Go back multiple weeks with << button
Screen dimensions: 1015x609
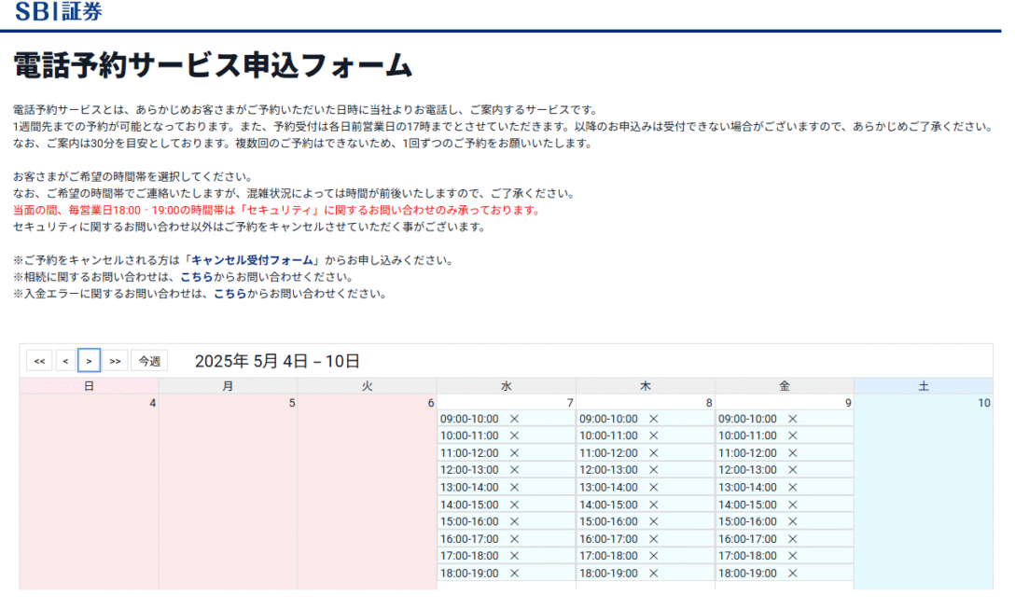click(x=39, y=361)
